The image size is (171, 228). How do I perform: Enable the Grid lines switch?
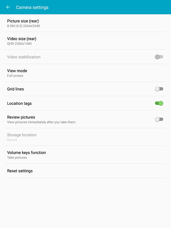pyautogui.click(x=159, y=89)
